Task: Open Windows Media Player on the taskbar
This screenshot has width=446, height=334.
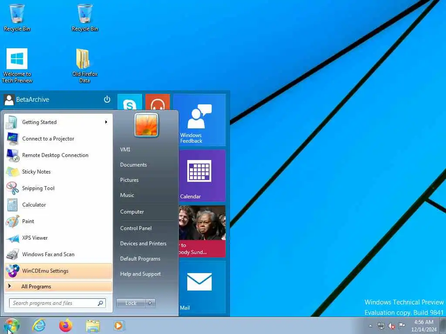Action: [118, 325]
